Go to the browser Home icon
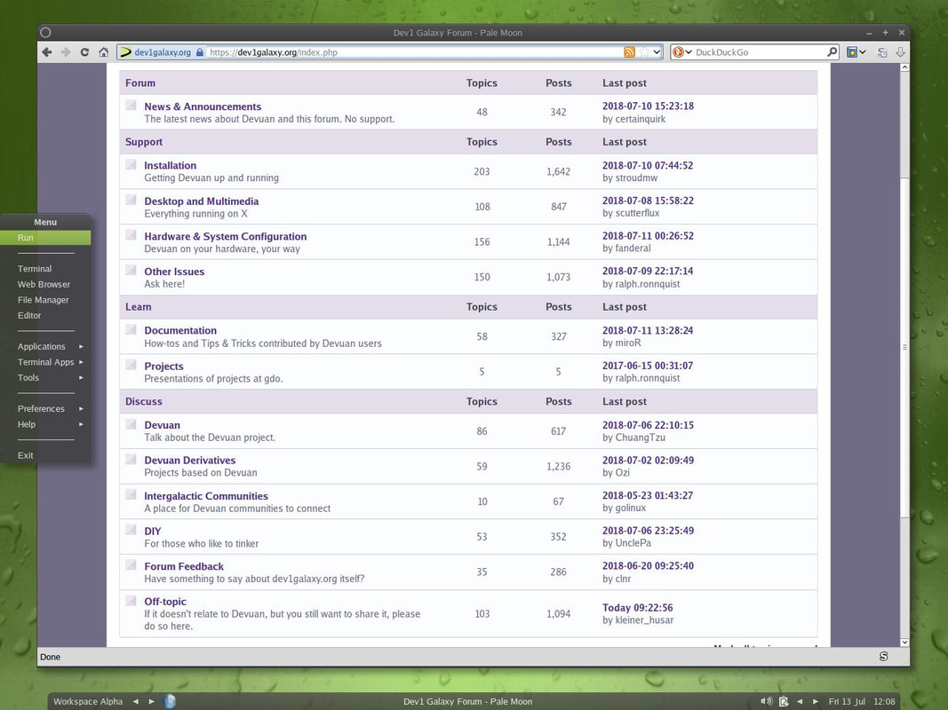This screenshot has height=710, width=948. click(103, 52)
